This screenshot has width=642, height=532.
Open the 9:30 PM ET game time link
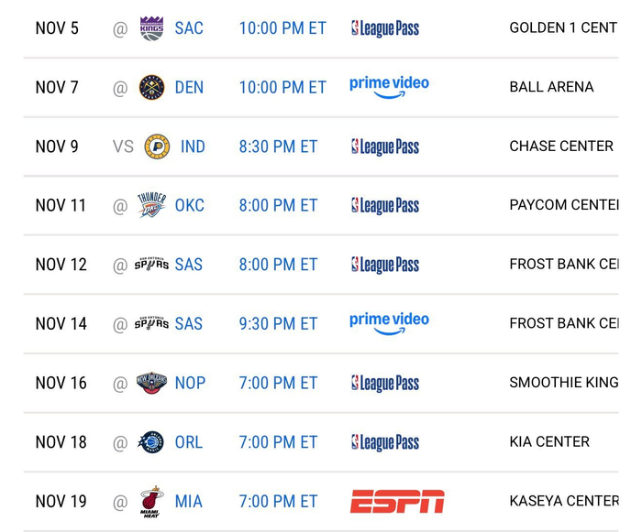pyautogui.click(x=278, y=324)
